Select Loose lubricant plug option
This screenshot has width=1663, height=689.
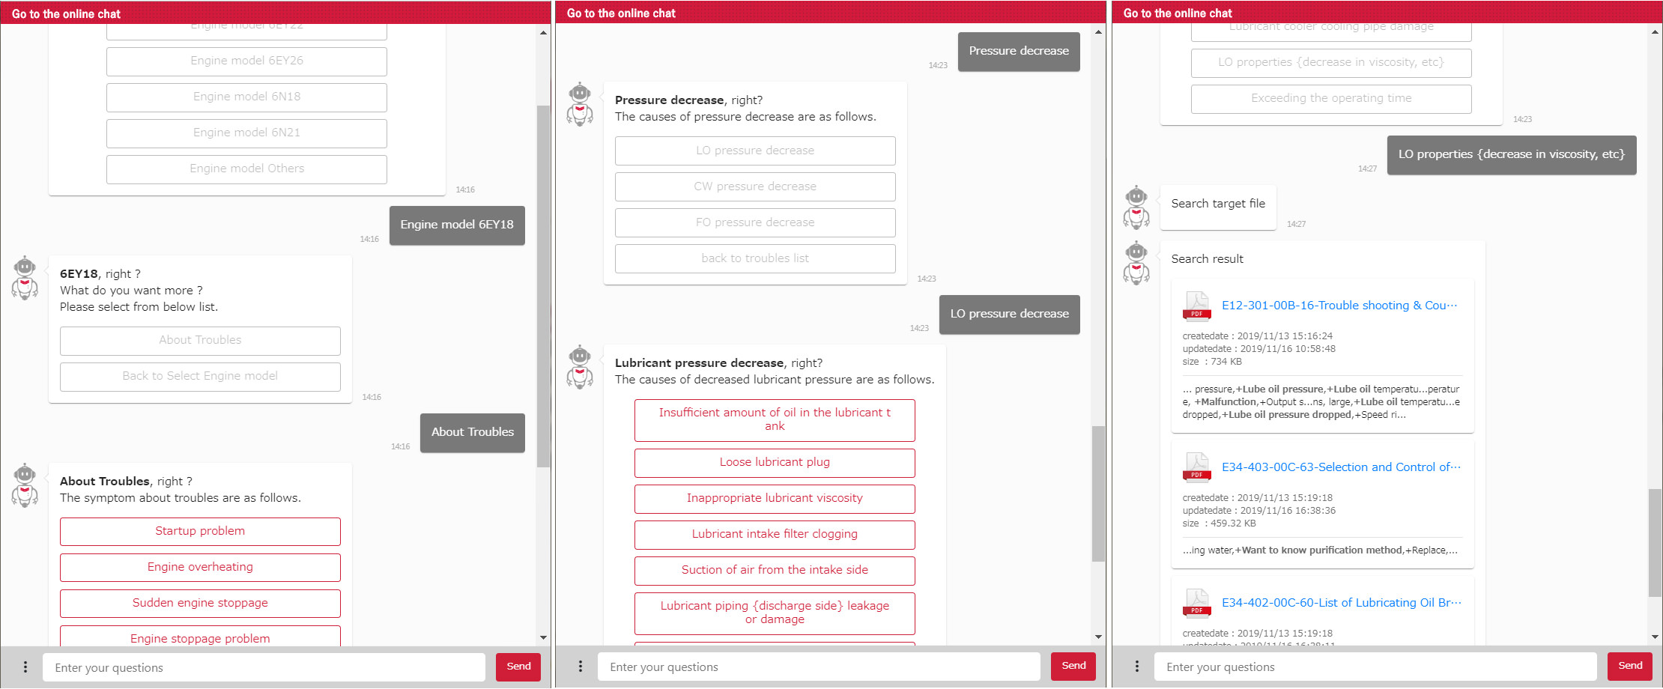[775, 462]
